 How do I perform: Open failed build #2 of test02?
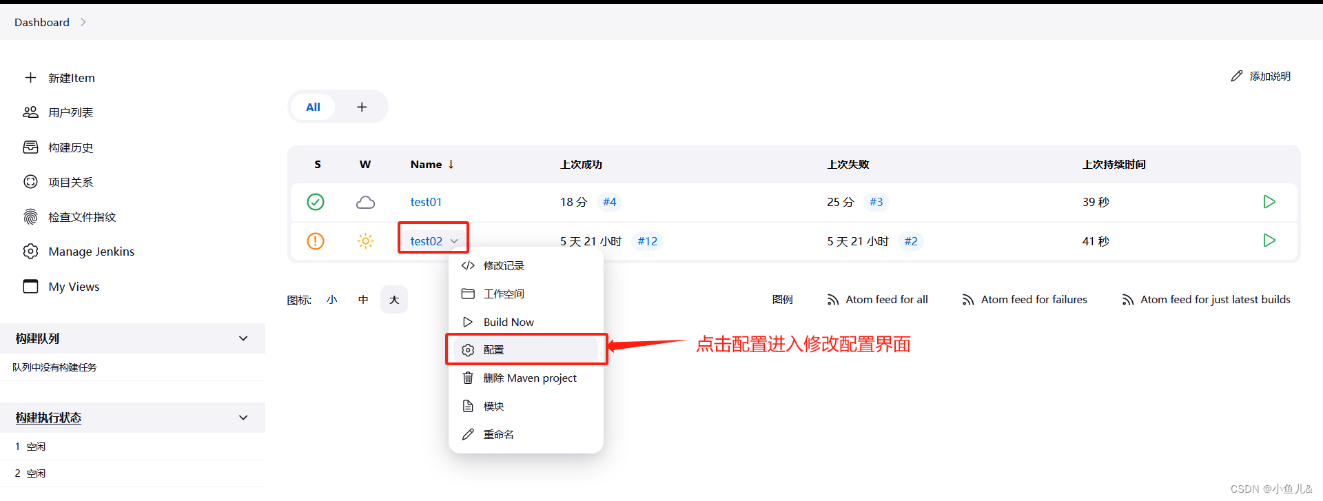tap(911, 241)
